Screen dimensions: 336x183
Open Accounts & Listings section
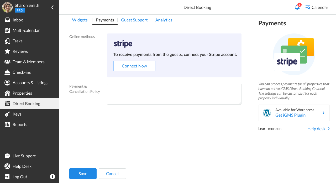tap(29, 83)
